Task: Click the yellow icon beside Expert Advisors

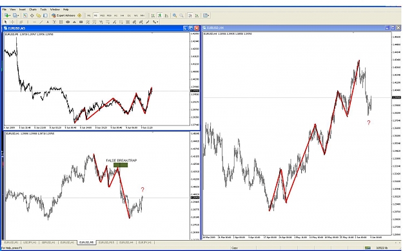Action: click(x=79, y=15)
